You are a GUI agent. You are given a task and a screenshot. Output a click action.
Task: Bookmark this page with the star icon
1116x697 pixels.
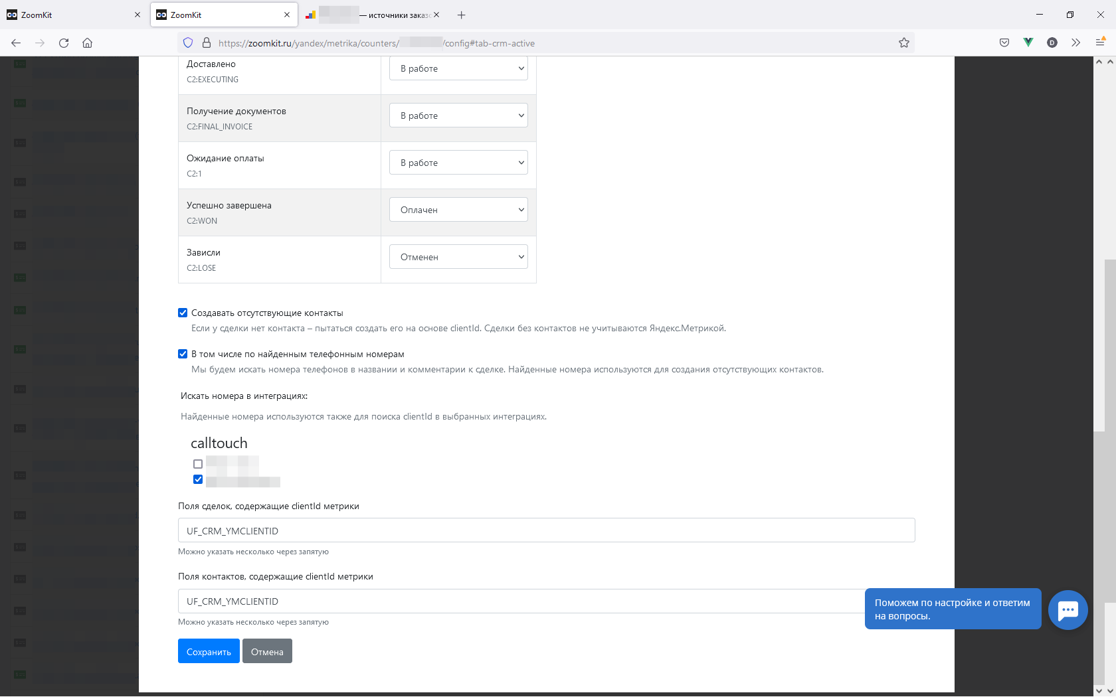coord(904,43)
